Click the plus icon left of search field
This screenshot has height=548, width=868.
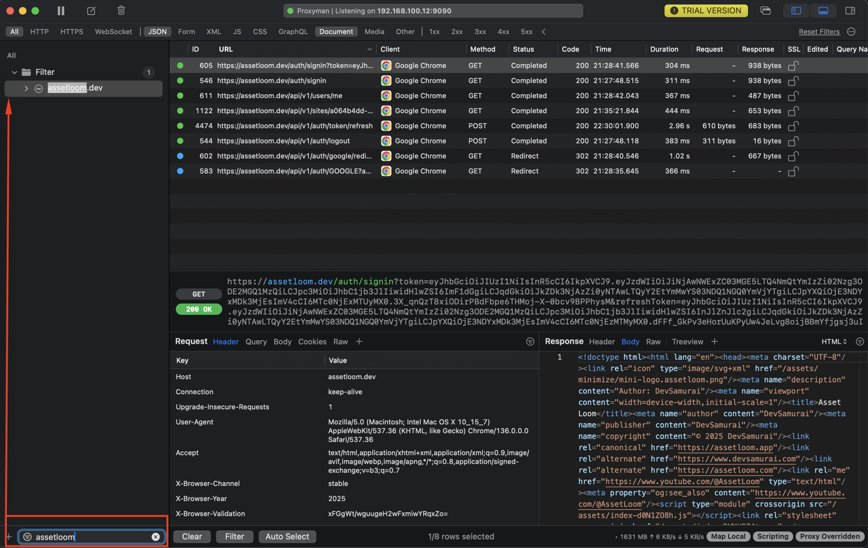coord(9,537)
